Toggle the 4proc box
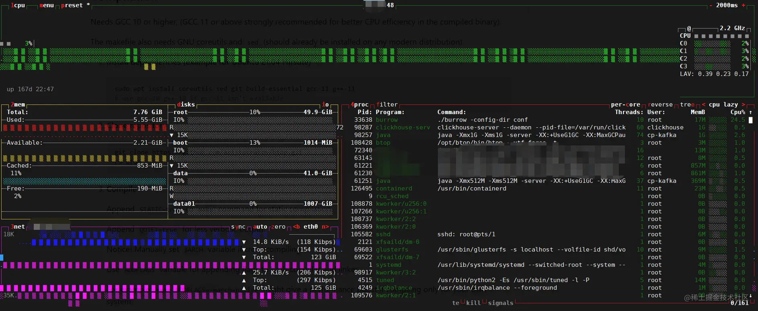 [359, 104]
